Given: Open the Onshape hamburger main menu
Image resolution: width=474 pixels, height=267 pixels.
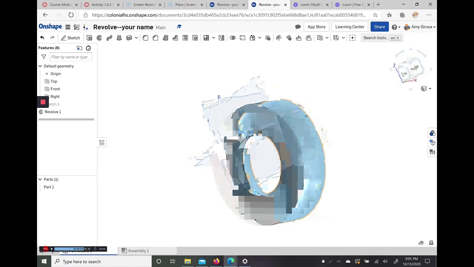Looking at the screenshot, I should (x=68, y=27).
